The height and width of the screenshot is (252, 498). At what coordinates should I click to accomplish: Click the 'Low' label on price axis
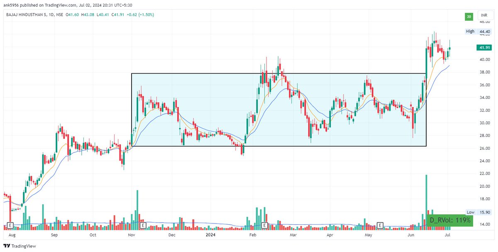pyautogui.click(x=470, y=212)
